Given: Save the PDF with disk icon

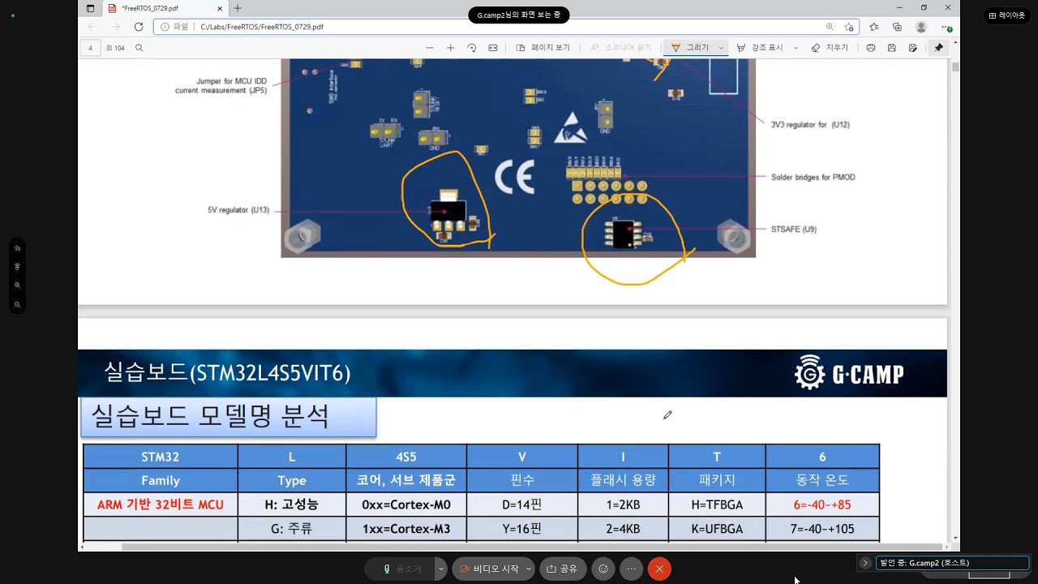Looking at the screenshot, I should (x=892, y=48).
